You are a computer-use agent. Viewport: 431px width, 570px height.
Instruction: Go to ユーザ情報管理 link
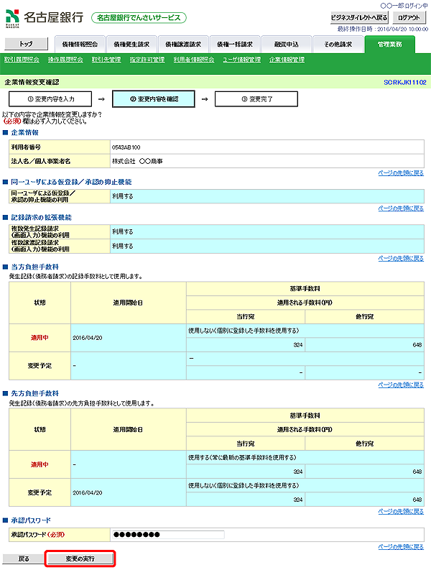tap(241, 60)
